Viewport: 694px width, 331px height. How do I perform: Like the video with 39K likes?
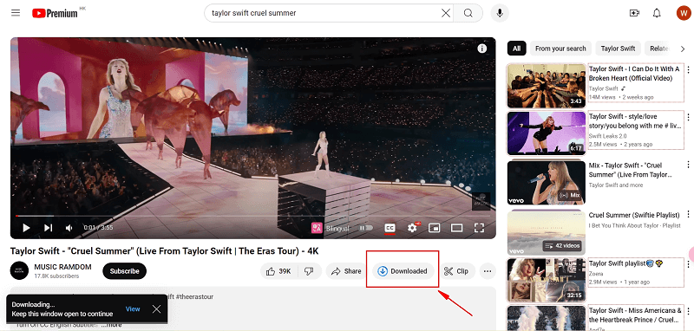(x=278, y=271)
